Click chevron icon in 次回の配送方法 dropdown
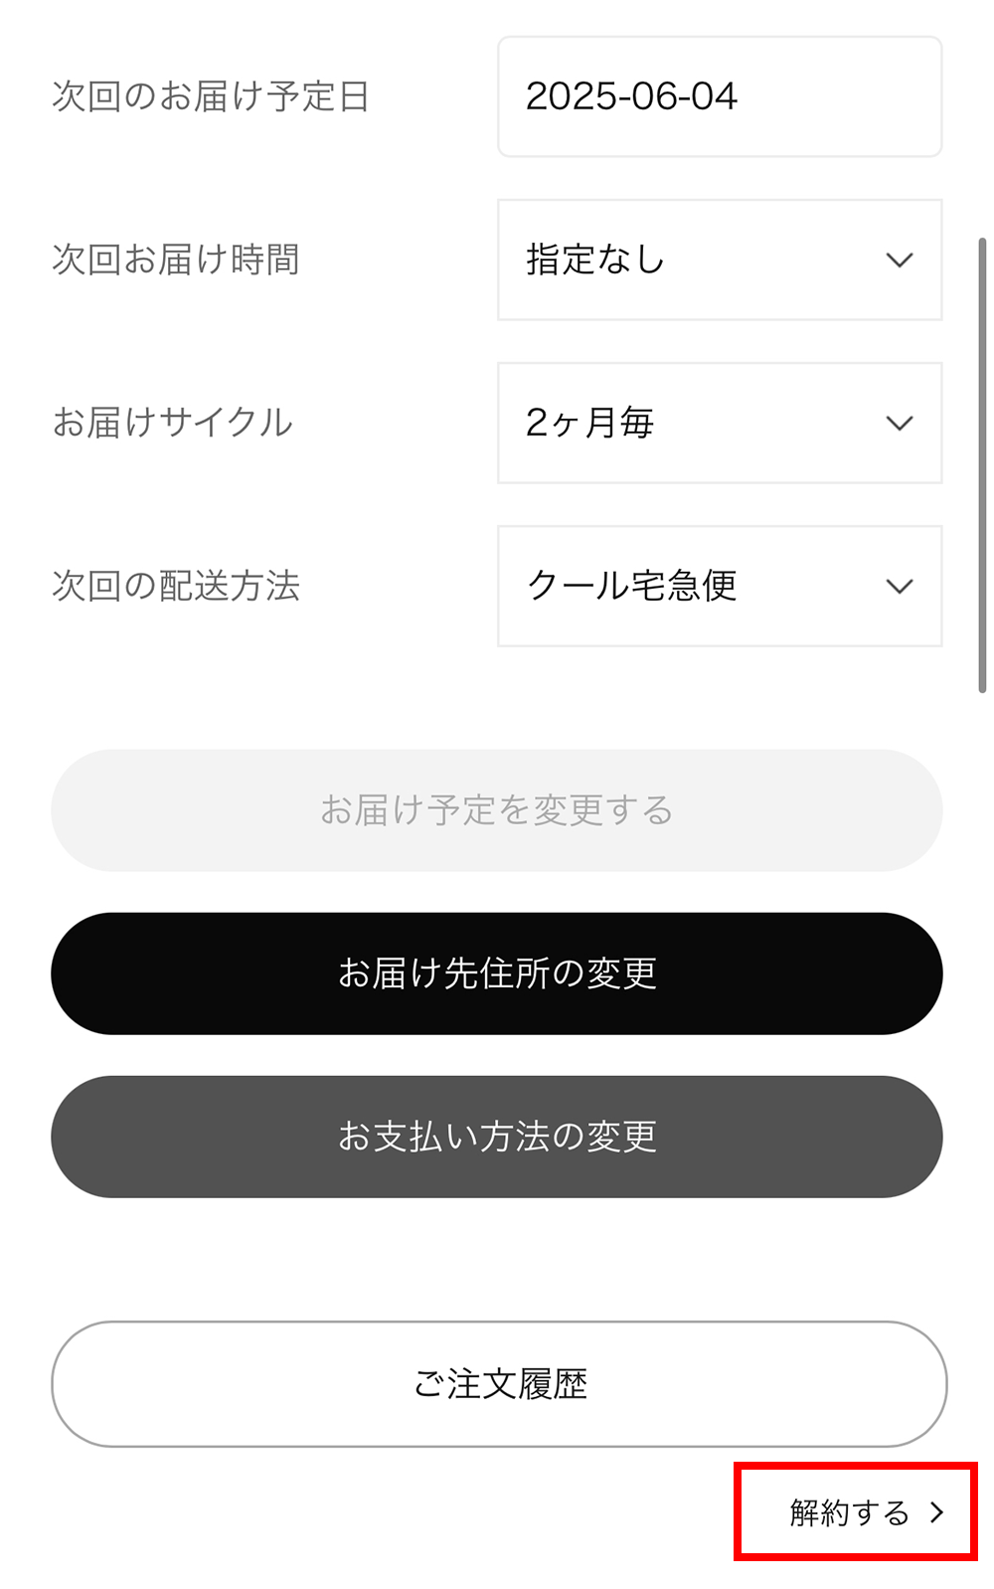This screenshot has width=994, height=1589. click(x=899, y=587)
